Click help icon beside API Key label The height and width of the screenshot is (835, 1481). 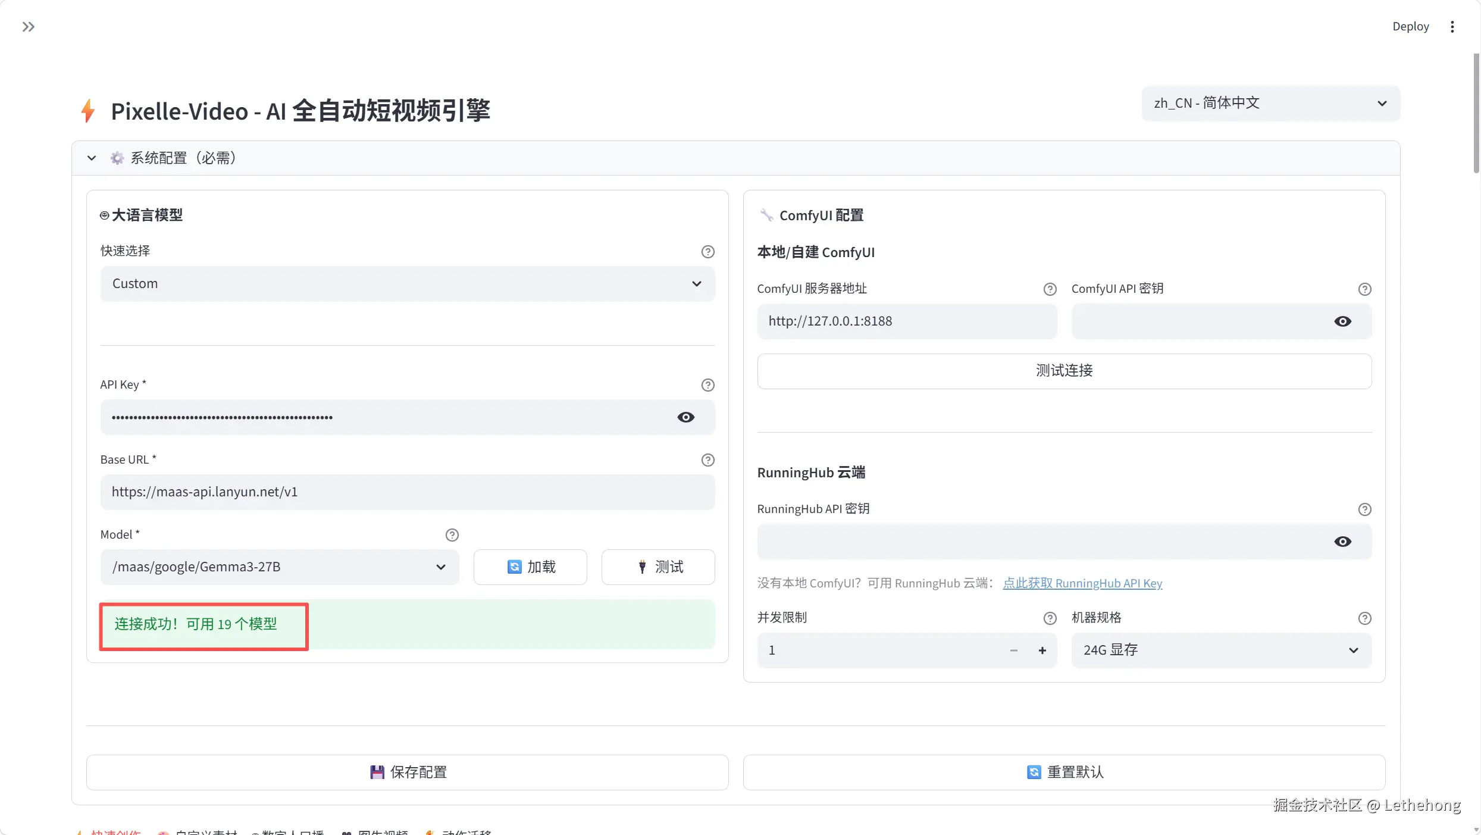point(707,385)
